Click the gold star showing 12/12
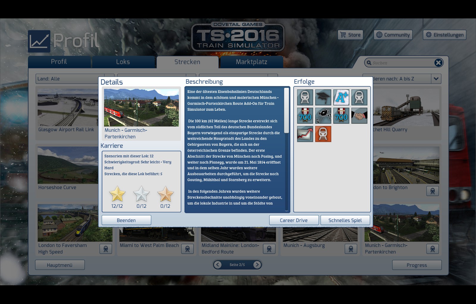Image resolution: width=476 pixels, height=304 pixels. 117,194
